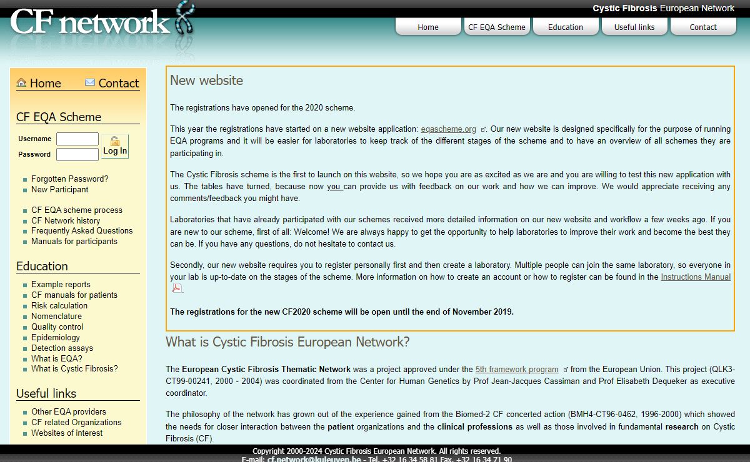
Task: Open the CF Network history link
Action: (66, 220)
